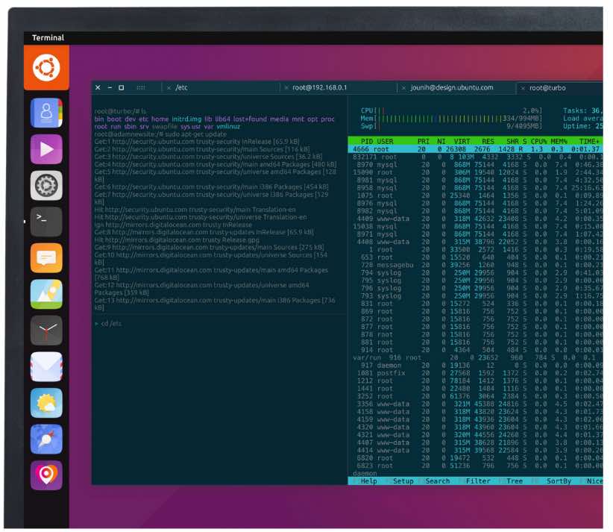Click Search in htop function bar
Image resolution: width=613 pixels, height=532 pixels.
pos(438,481)
